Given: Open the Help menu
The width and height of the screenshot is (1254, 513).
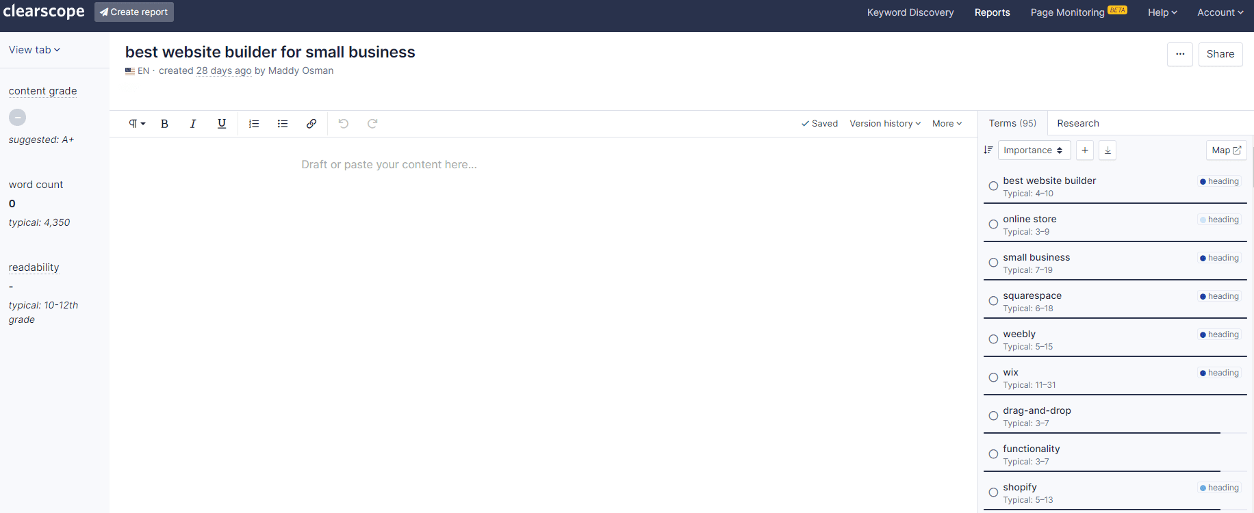Looking at the screenshot, I should point(1162,12).
